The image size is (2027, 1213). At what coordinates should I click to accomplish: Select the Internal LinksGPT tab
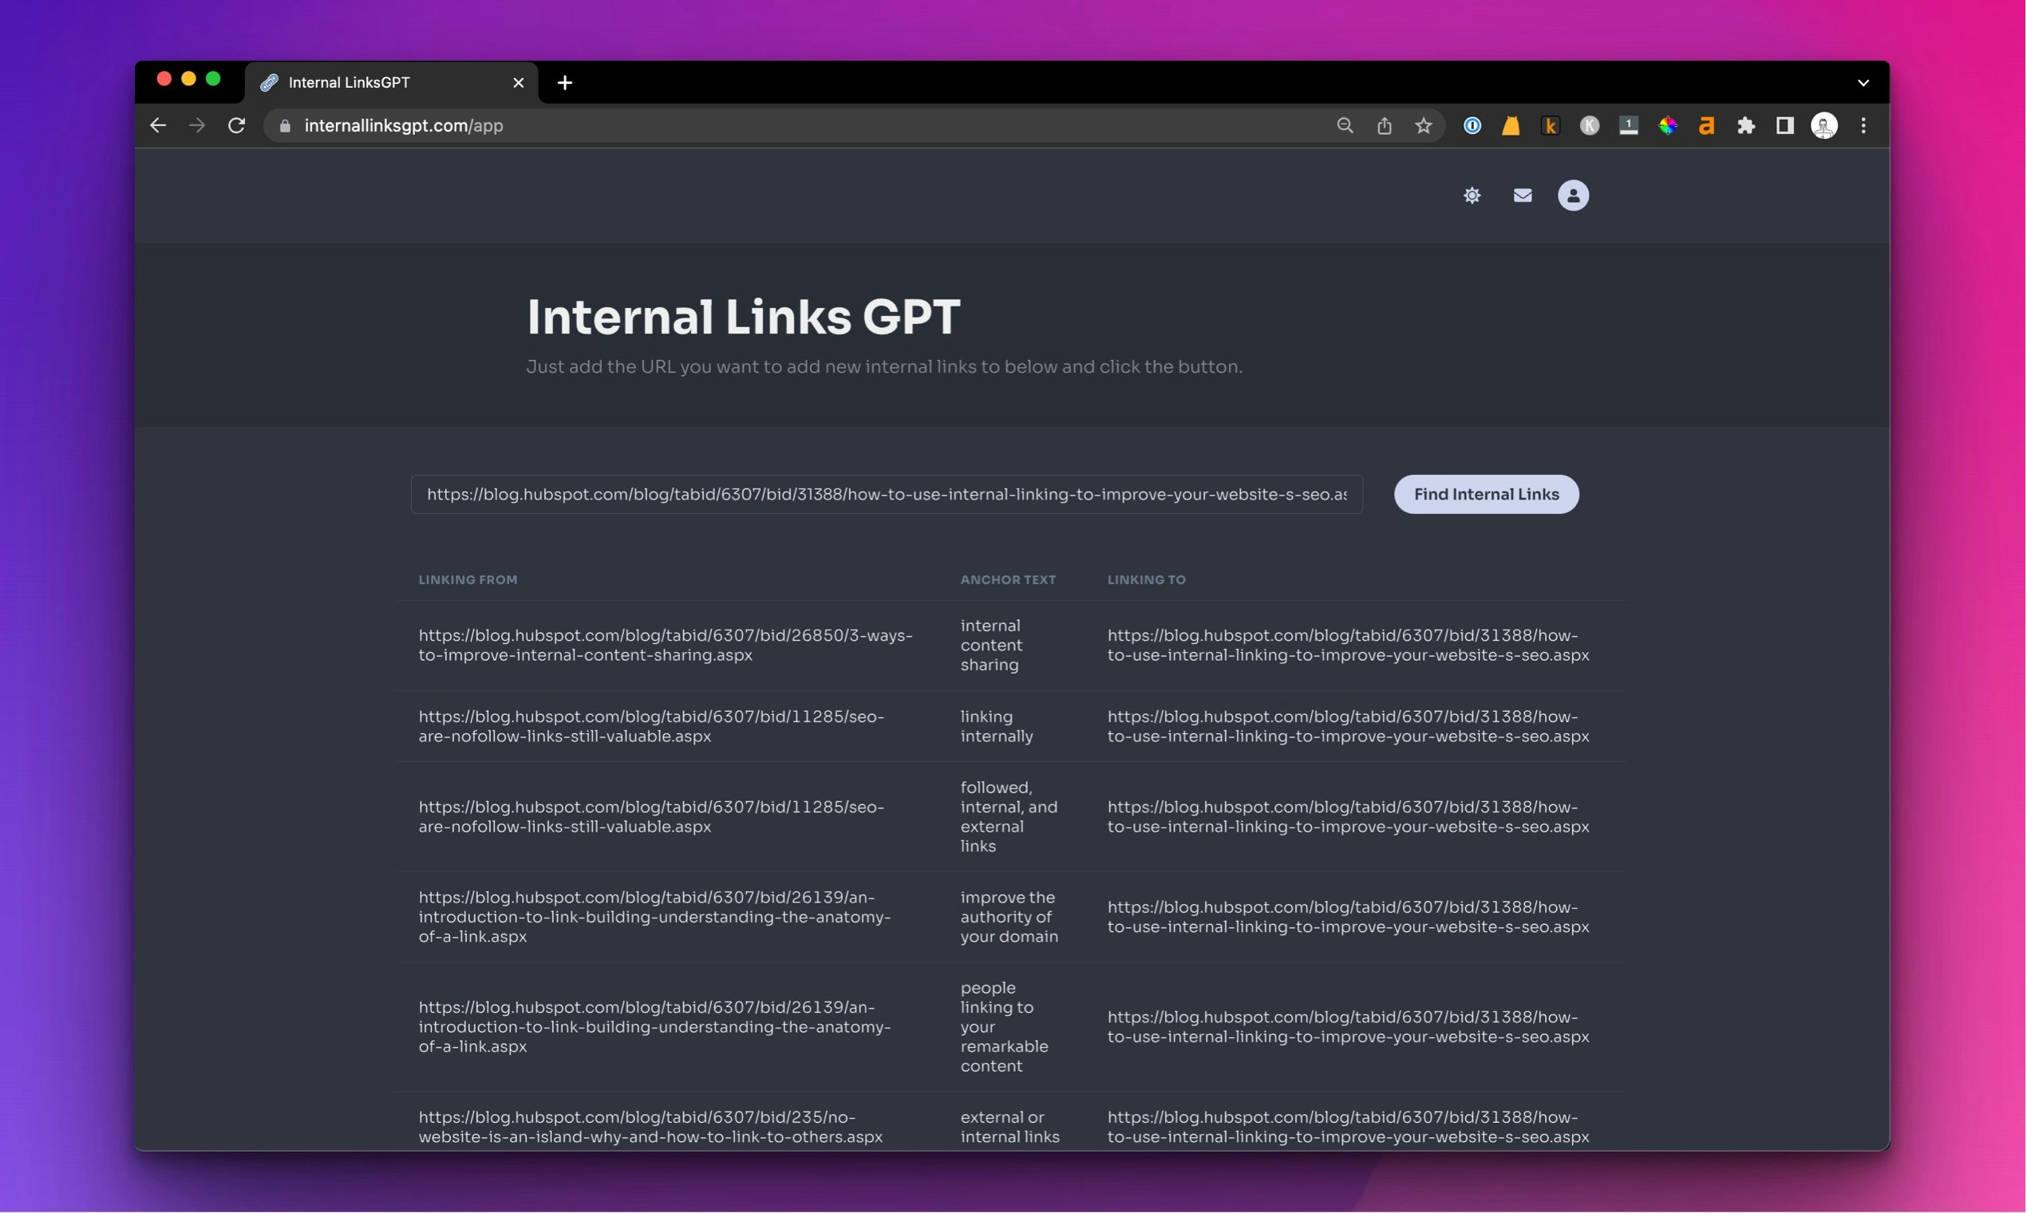pos(376,82)
